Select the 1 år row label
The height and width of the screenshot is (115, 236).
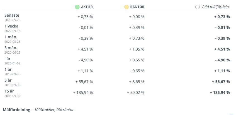click(x=8, y=69)
